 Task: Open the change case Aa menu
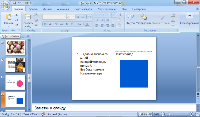coord(80,24)
